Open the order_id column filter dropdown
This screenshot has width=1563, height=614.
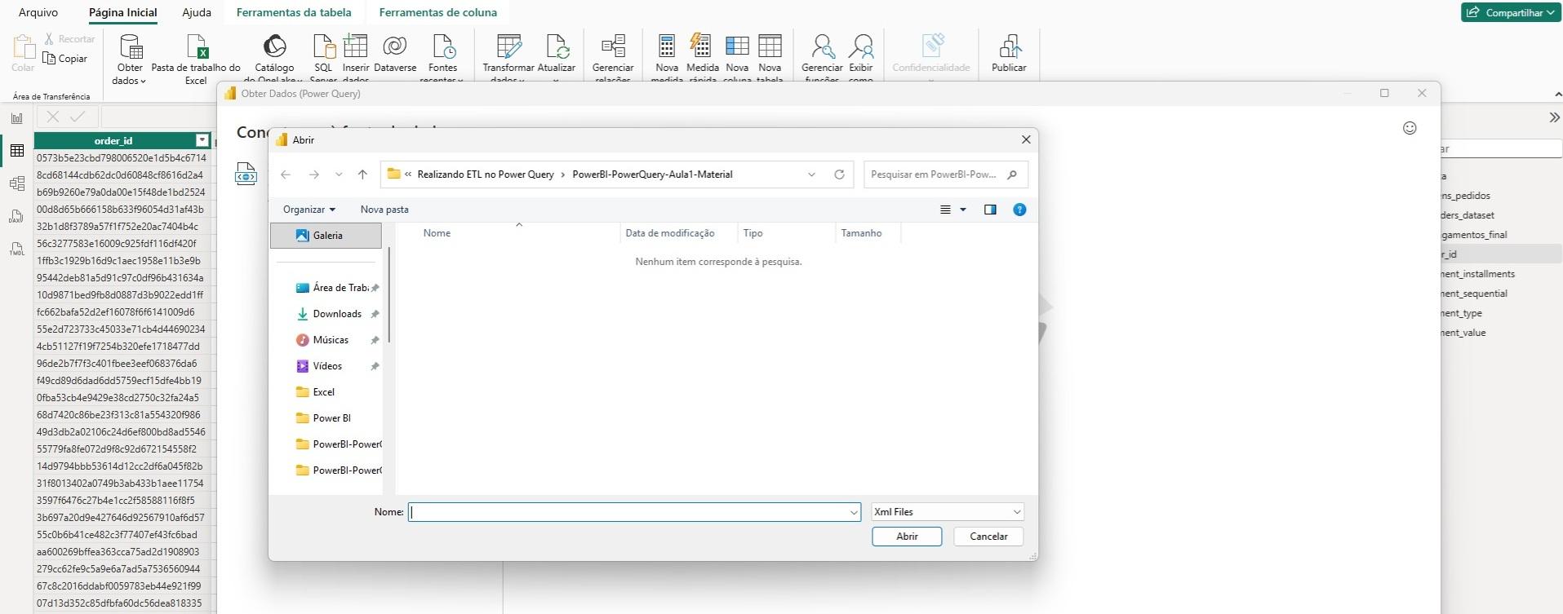[x=202, y=140]
